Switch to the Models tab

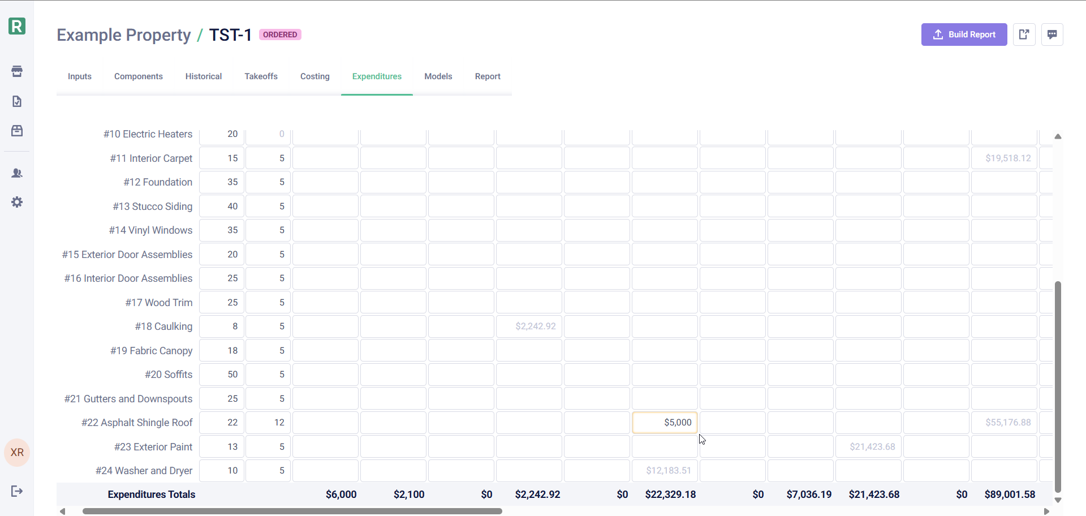pos(438,76)
